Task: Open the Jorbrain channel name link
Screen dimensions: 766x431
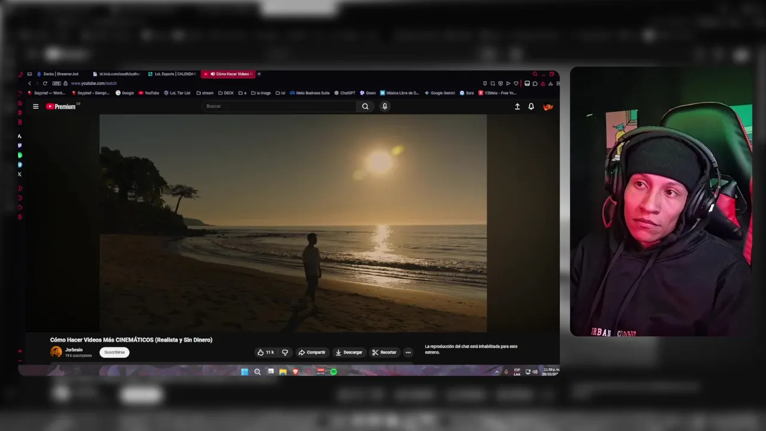Action: tap(74, 350)
